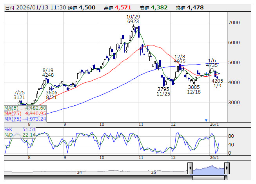Viewport: 256px width, 184px height.
Task: Select the MA(25) legend entry
Action: click(x=25, y=114)
